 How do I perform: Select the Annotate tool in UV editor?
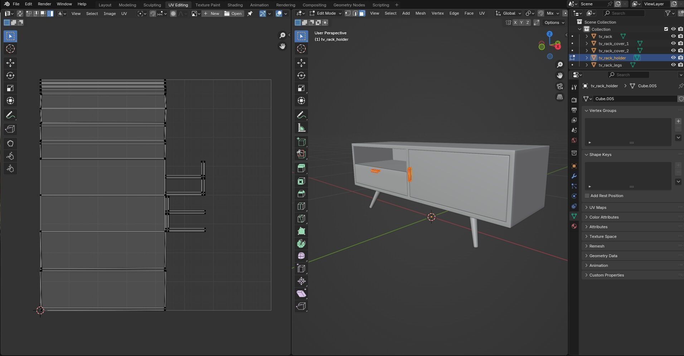coord(10,115)
